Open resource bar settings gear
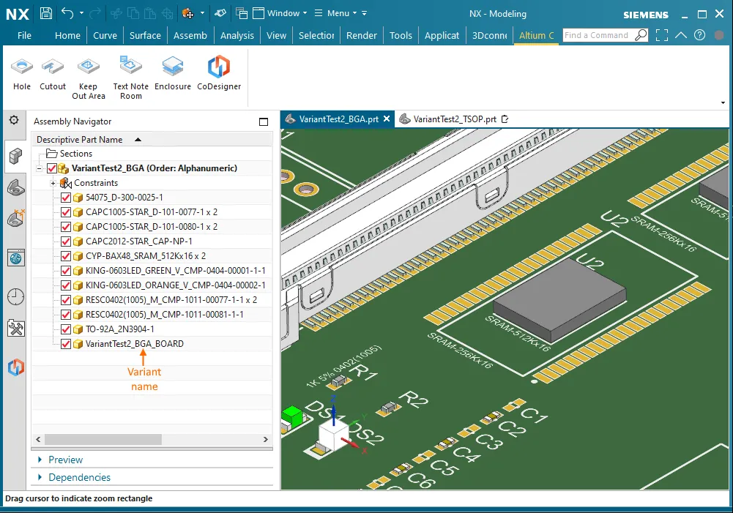 point(14,120)
